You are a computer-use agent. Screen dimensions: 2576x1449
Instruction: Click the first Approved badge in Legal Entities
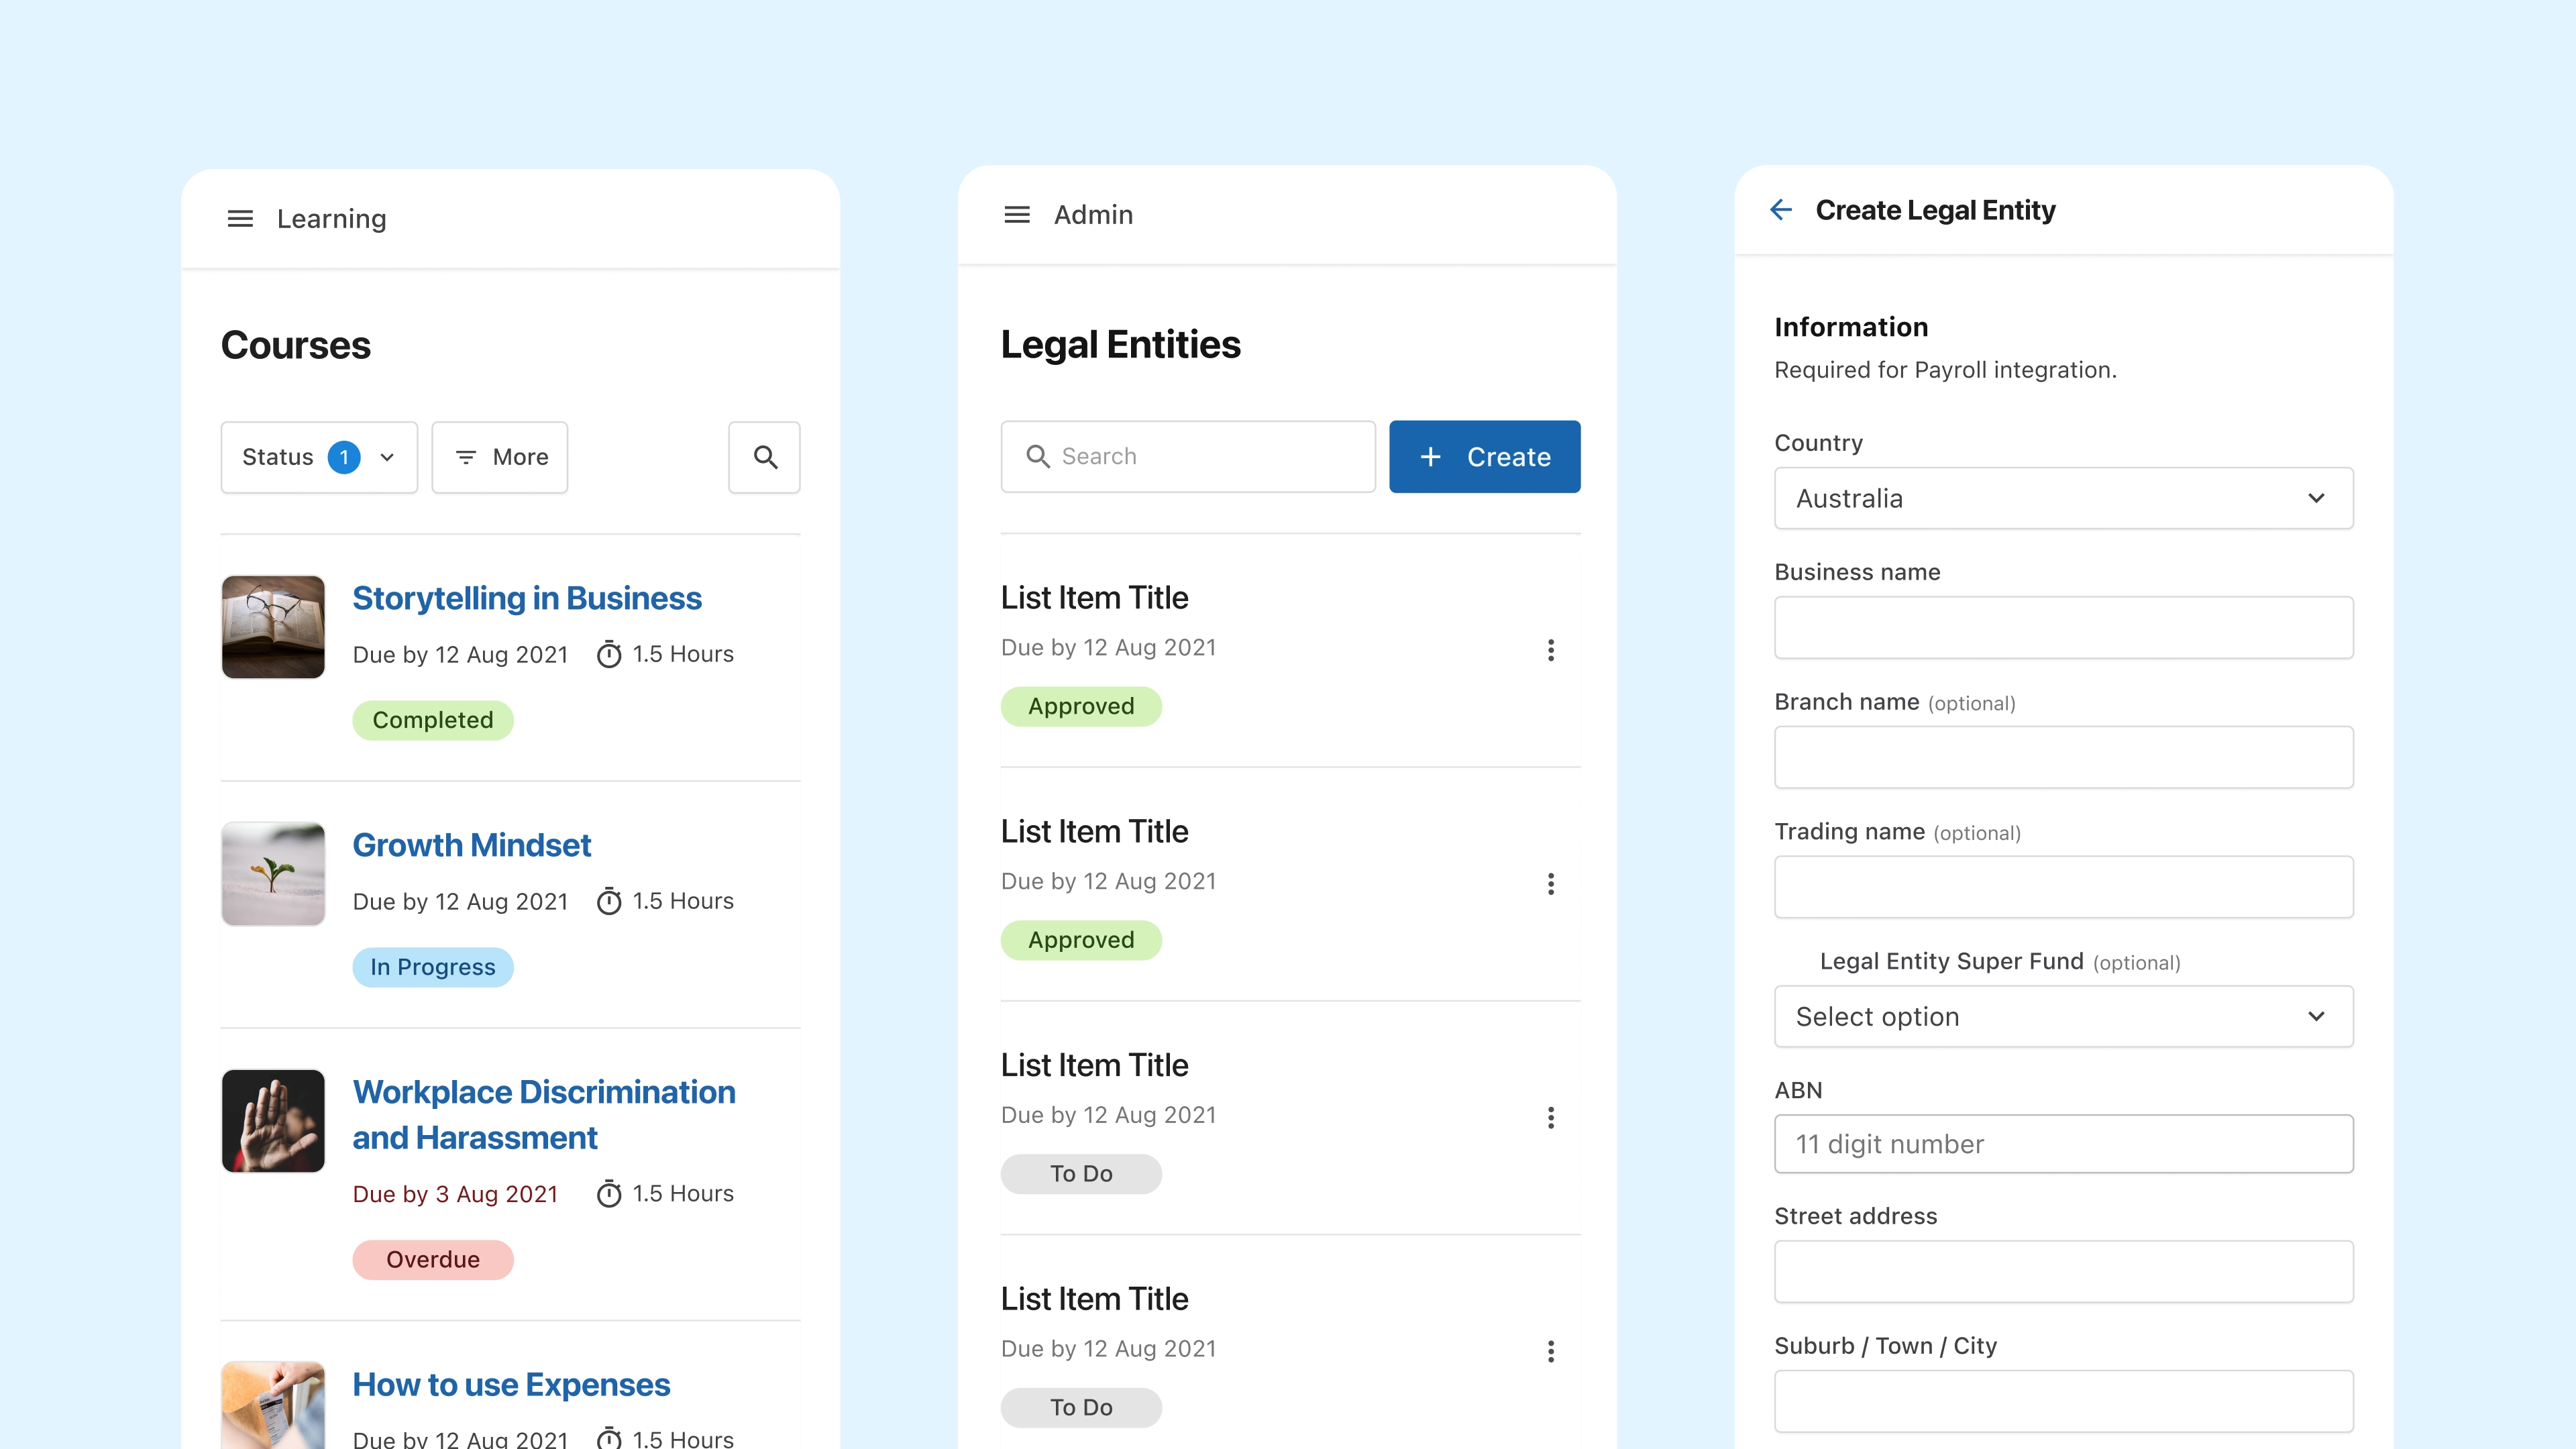pyautogui.click(x=1081, y=706)
